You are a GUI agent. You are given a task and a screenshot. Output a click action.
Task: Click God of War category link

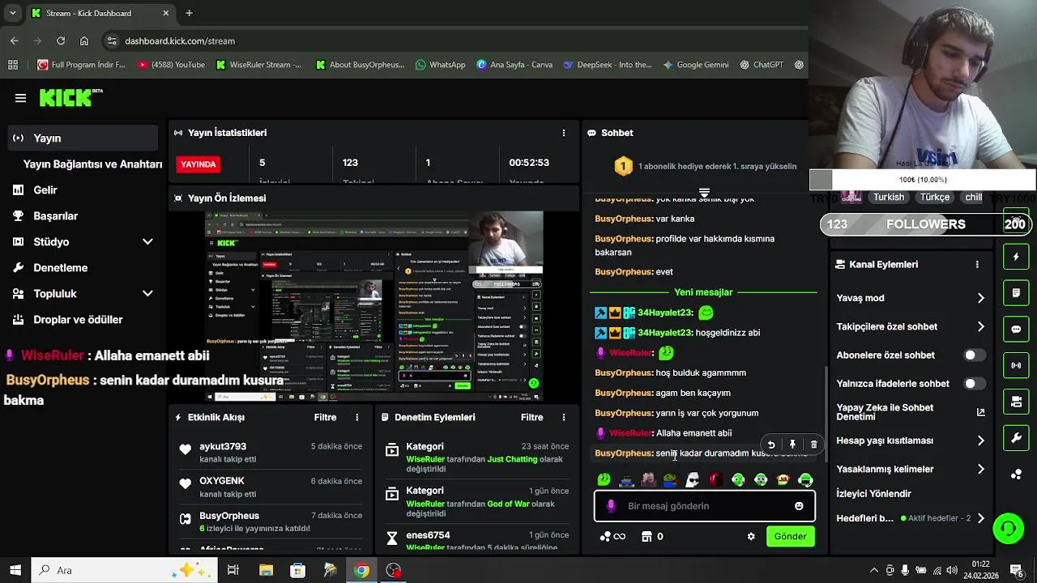click(508, 504)
